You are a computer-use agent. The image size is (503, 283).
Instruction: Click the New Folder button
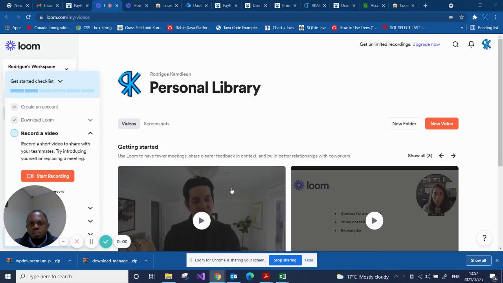(404, 124)
